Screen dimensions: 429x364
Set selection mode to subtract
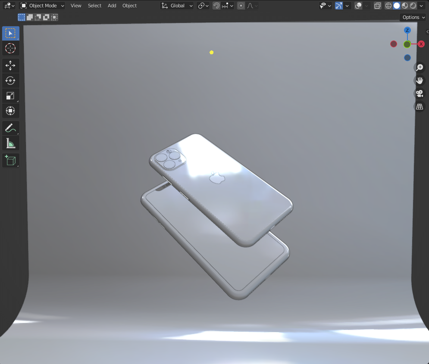tap(38, 17)
